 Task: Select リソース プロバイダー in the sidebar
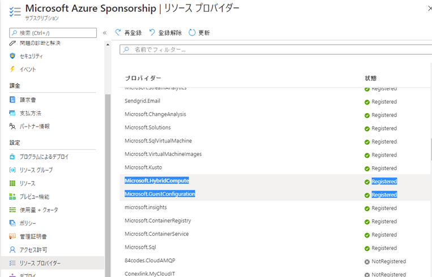[52, 263]
